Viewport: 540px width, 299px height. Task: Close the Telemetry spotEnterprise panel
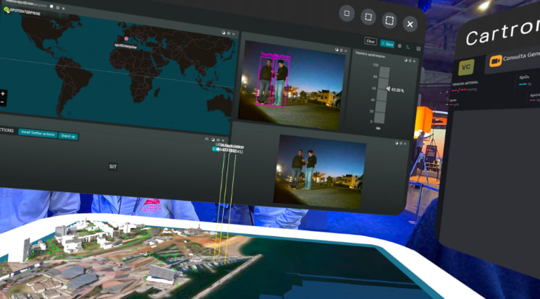coord(414,61)
